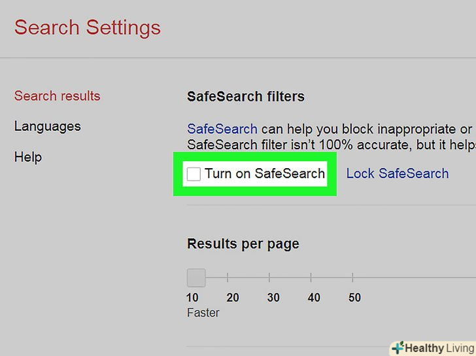Open the blue SafeSearch help link

pyautogui.click(x=222, y=129)
